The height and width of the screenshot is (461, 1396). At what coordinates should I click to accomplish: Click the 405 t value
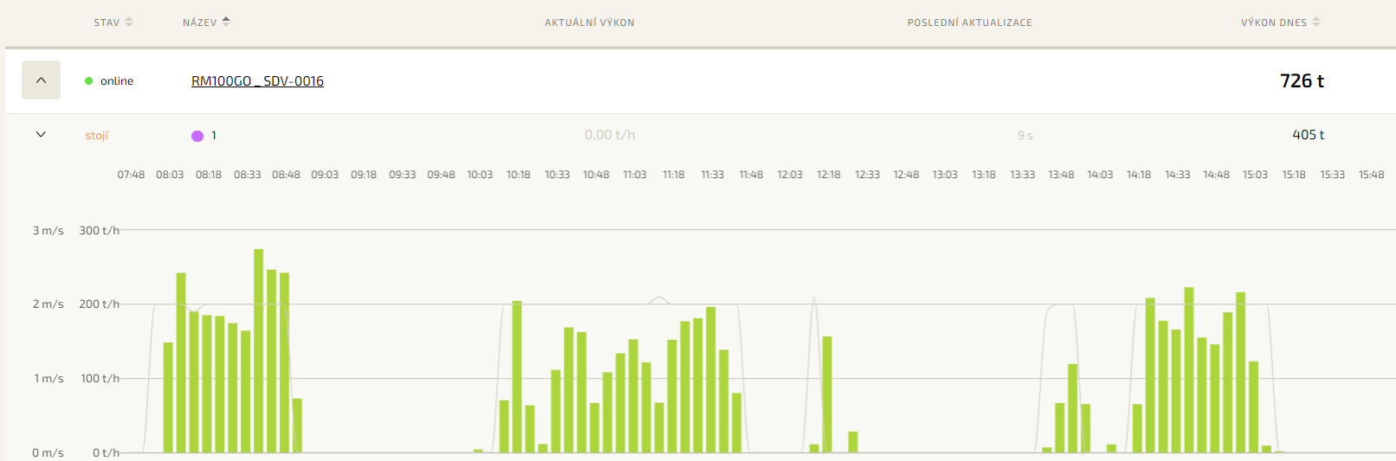(1308, 135)
